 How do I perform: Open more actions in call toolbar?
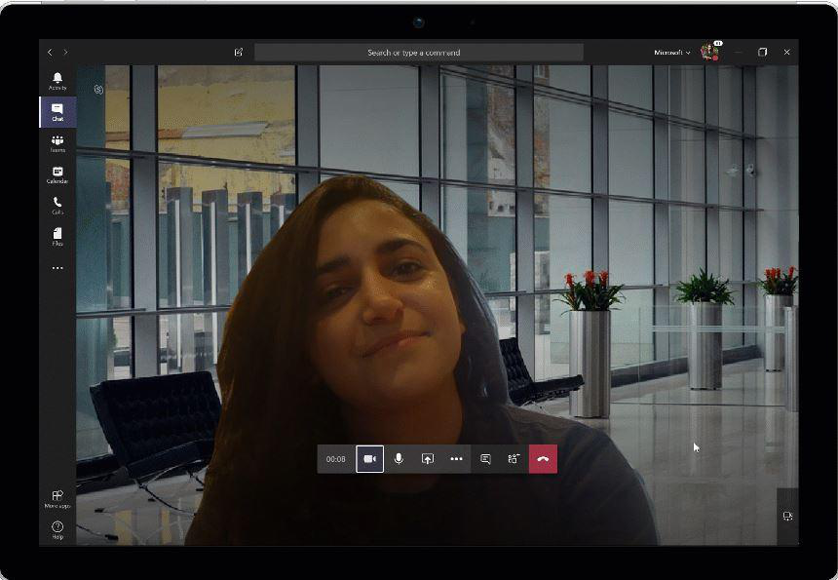click(456, 459)
